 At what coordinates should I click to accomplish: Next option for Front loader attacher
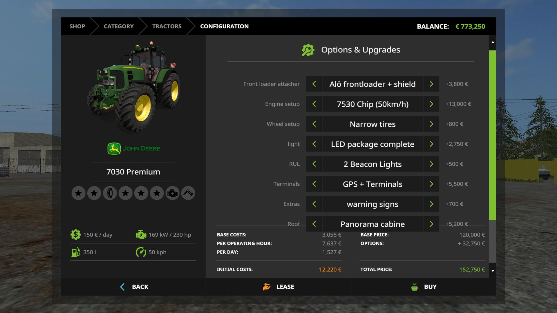(431, 84)
